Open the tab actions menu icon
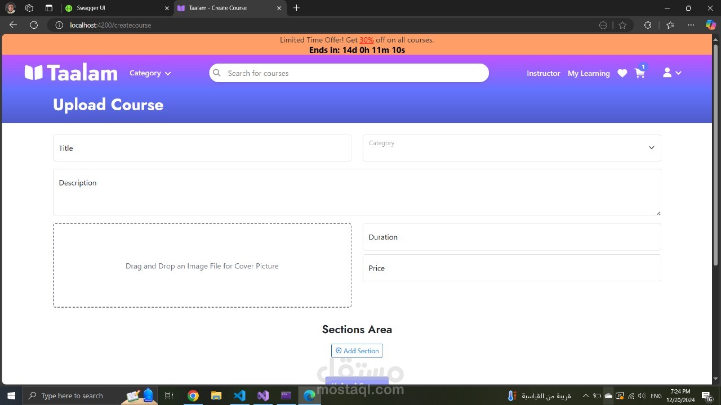Screen dimensions: 721x405 pos(48,8)
